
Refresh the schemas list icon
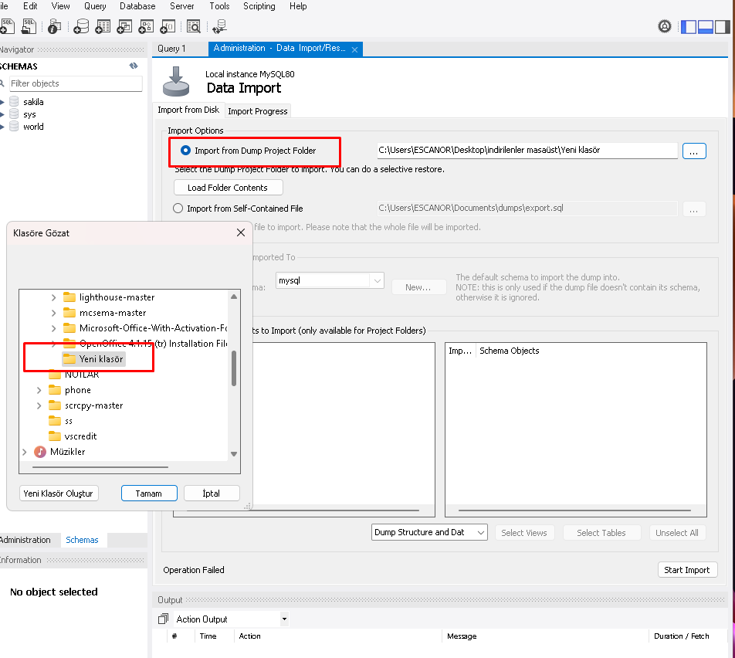(x=134, y=66)
